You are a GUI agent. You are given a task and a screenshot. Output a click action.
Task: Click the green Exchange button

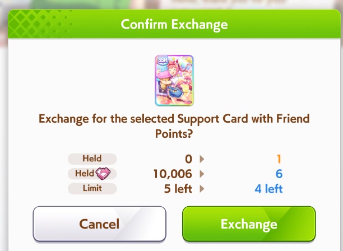coord(249,224)
